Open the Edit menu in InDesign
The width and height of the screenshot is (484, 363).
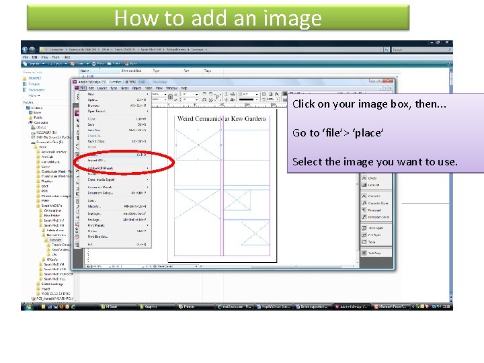click(x=91, y=88)
